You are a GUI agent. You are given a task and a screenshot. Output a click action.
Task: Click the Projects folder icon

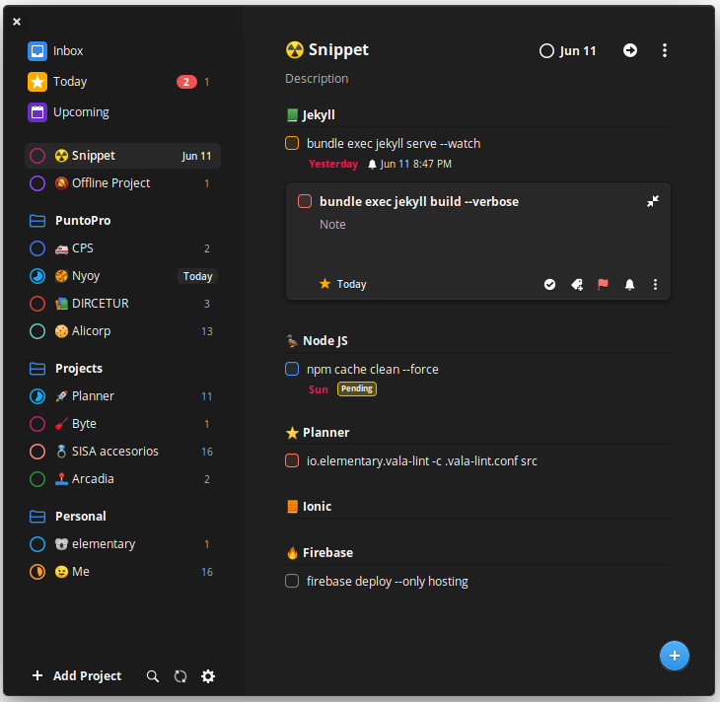point(37,369)
